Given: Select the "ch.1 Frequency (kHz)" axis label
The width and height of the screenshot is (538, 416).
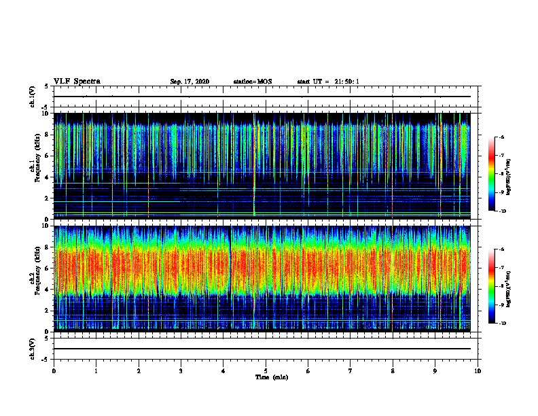Looking at the screenshot, I should pos(35,158).
